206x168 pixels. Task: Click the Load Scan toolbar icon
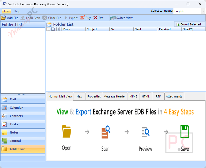pyautogui.click(x=23, y=18)
